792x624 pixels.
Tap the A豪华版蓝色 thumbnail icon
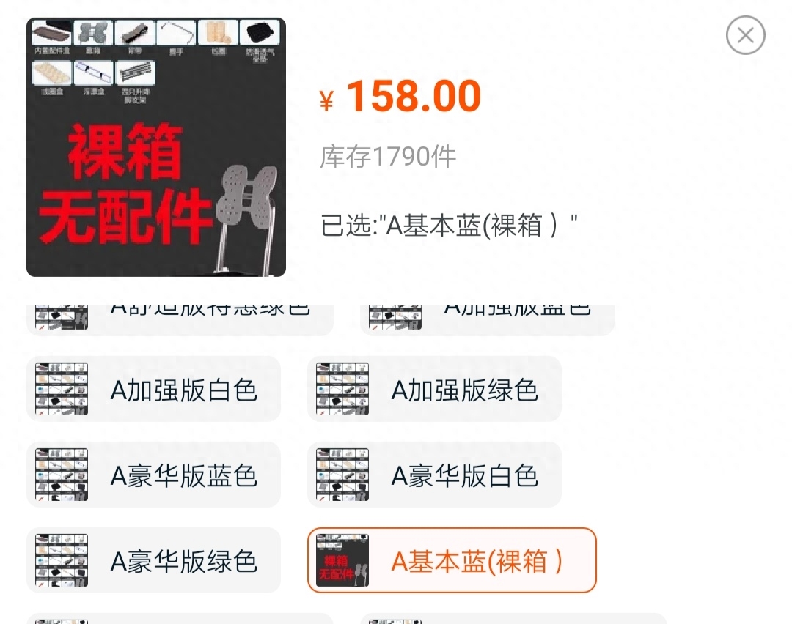62,475
